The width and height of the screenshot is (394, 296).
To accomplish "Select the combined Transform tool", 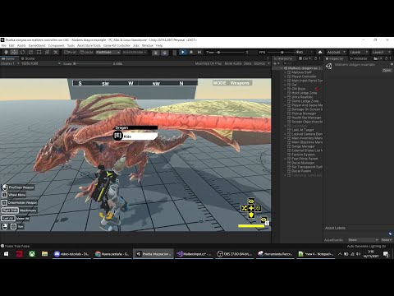I will 47,52.
